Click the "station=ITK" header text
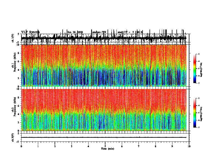 click(99, 32)
